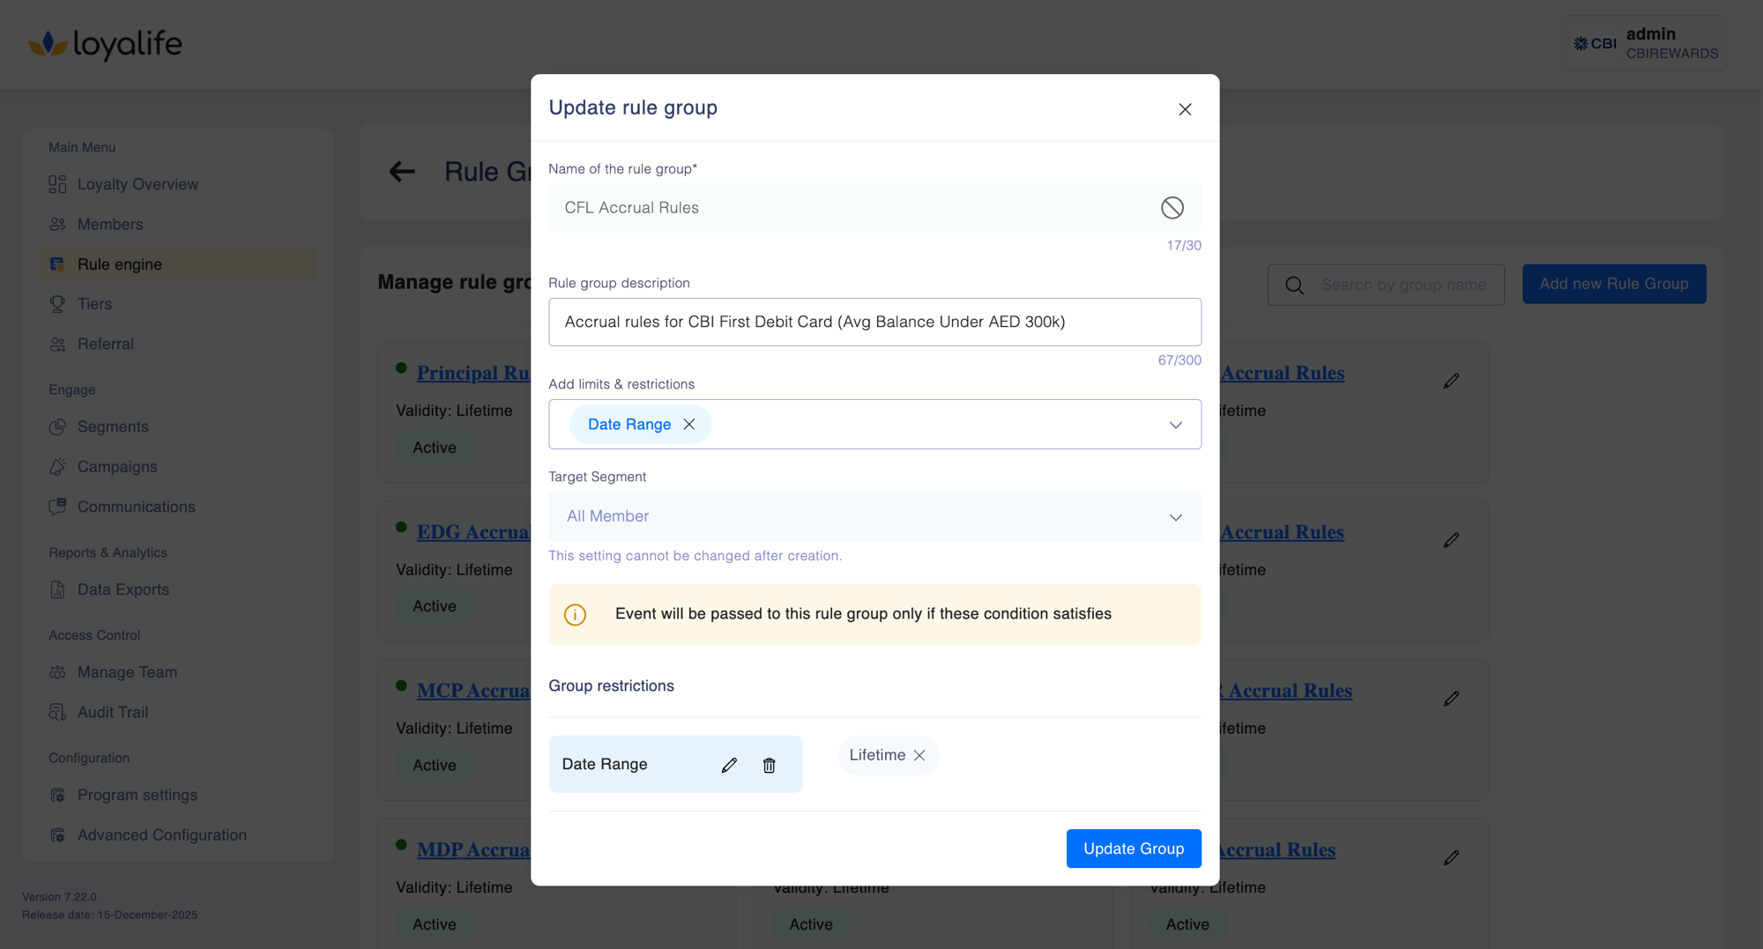Click the Tiers trophy icon

[x=57, y=304]
